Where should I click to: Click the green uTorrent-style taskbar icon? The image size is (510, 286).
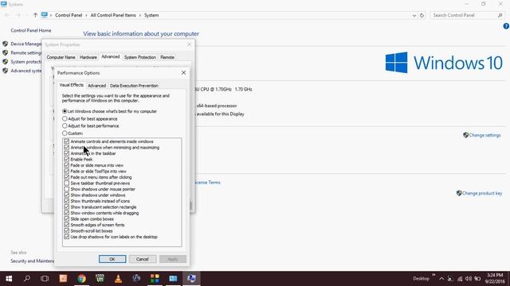pos(100,279)
